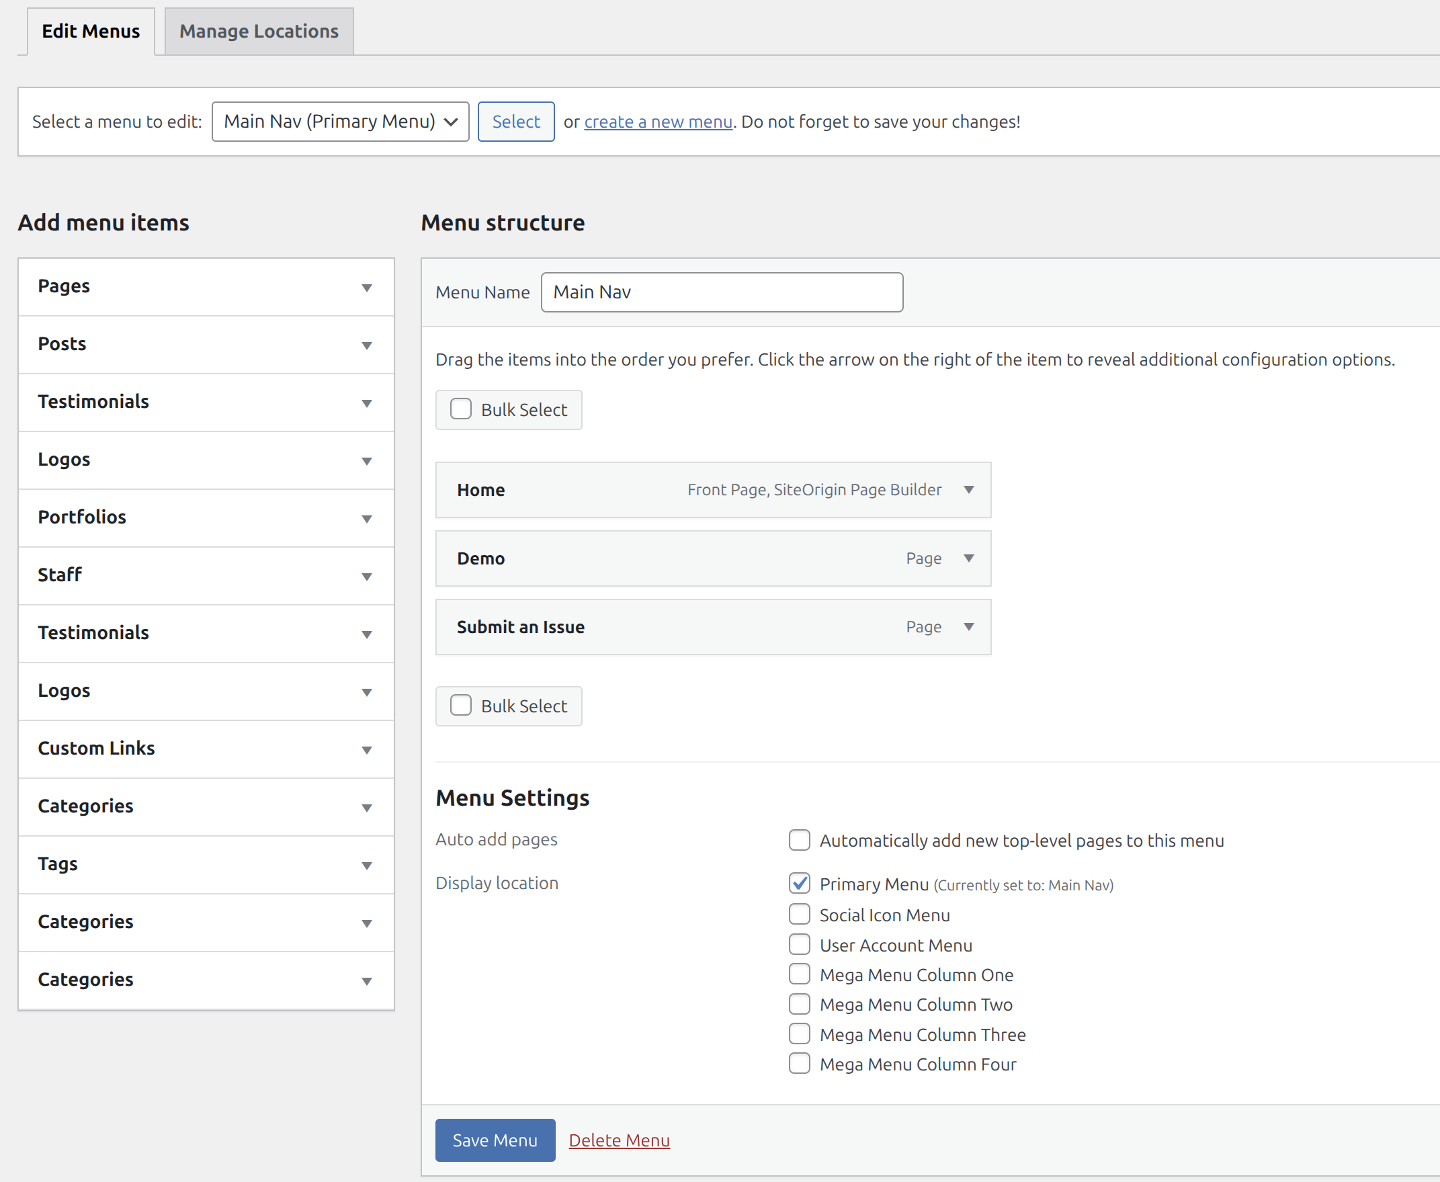The image size is (1440, 1182).
Task: Uncheck the Primary Menu display location
Action: click(x=800, y=883)
